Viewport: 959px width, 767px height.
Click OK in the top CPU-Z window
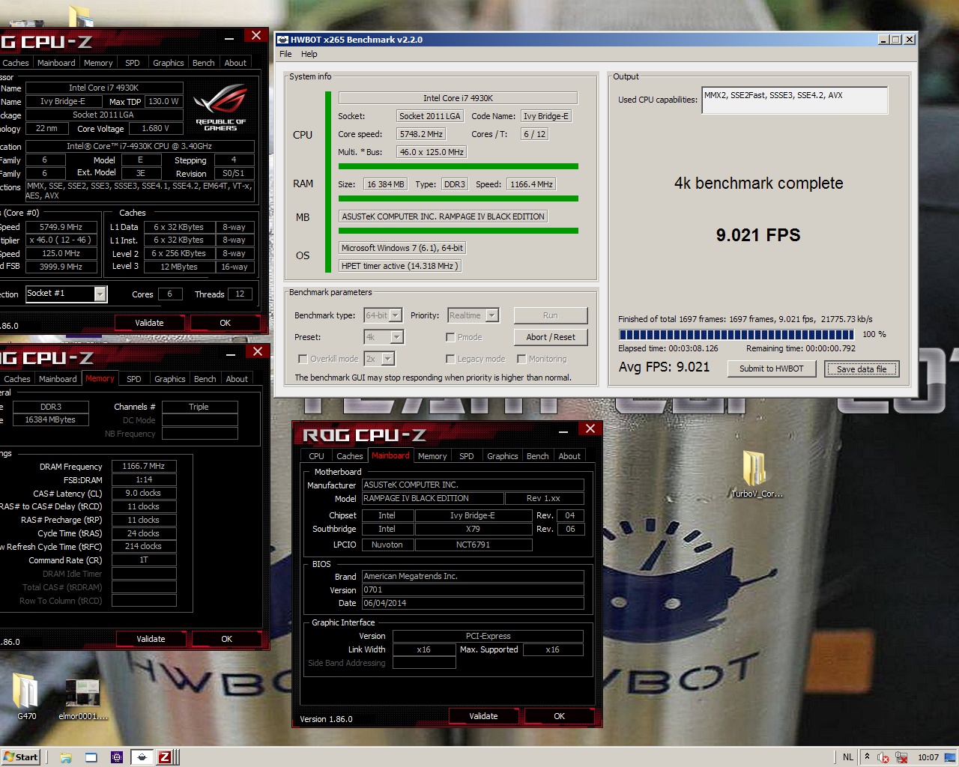tap(225, 323)
